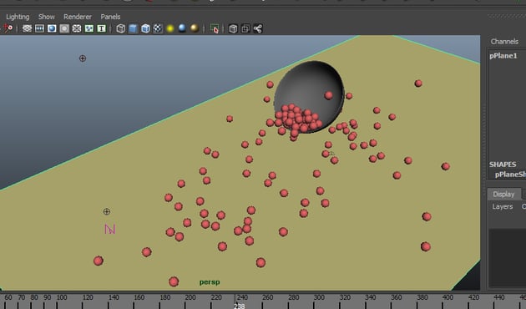Toggle the gate mask icon
This screenshot has width=526, height=309.
point(64,28)
